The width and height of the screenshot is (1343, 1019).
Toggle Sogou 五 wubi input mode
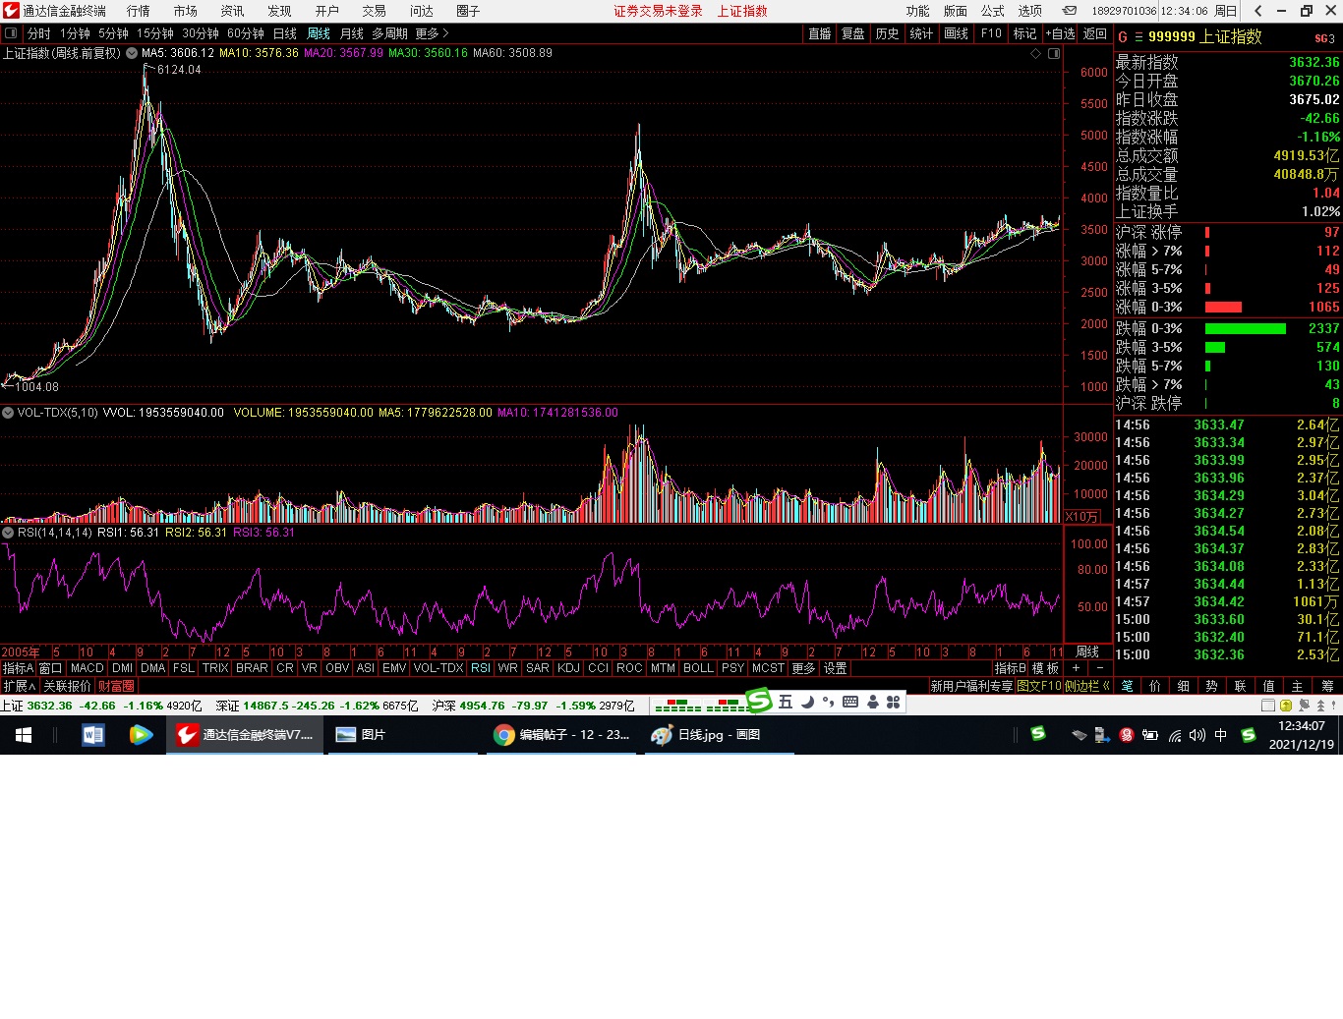[786, 702]
